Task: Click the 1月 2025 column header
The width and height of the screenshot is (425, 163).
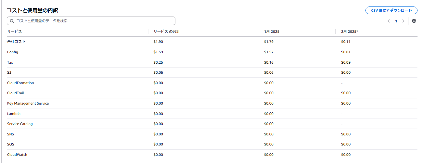Action: click(272, 31)
